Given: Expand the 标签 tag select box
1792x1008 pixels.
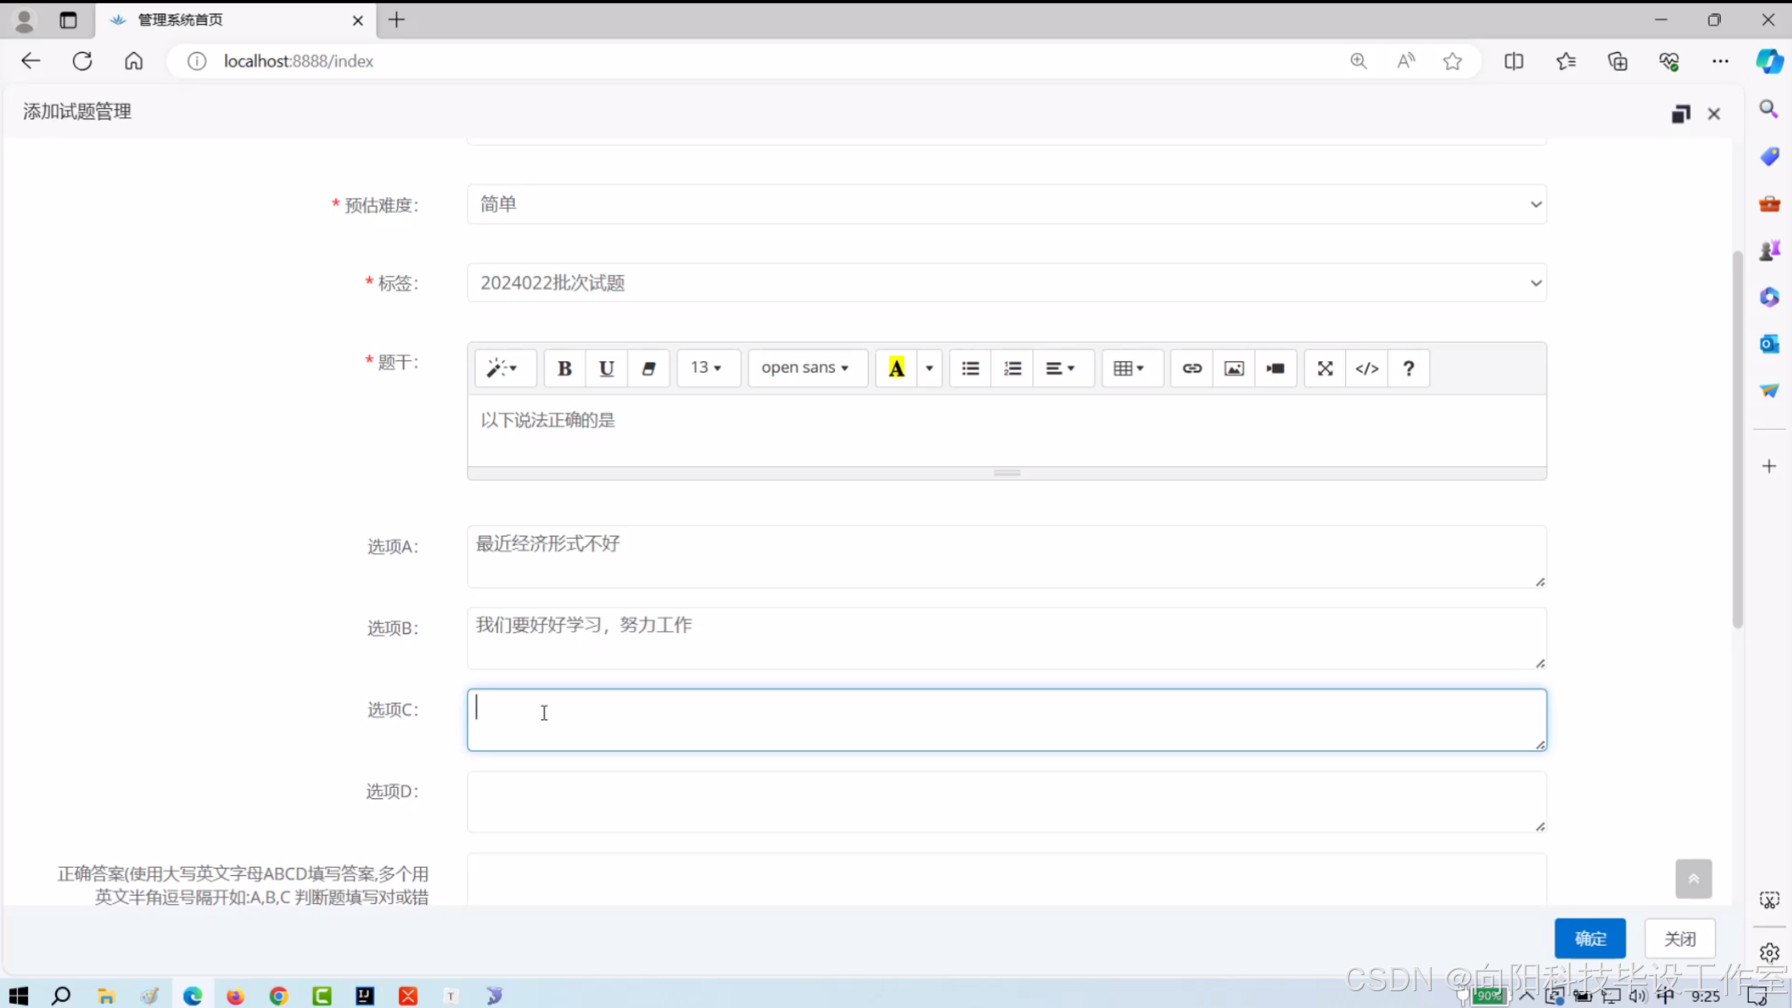Looking at the screenshot, I should point(1006,283).
